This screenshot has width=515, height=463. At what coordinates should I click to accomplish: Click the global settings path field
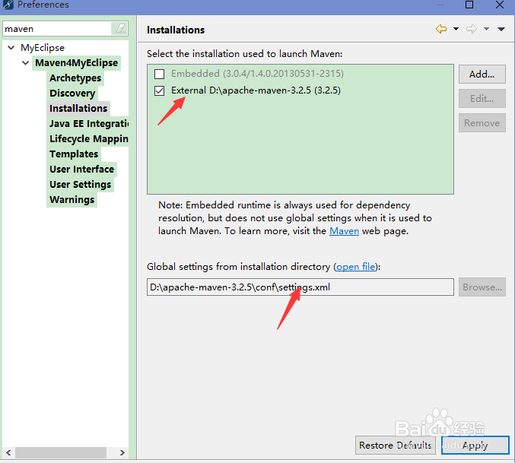[x=300, y=287]
